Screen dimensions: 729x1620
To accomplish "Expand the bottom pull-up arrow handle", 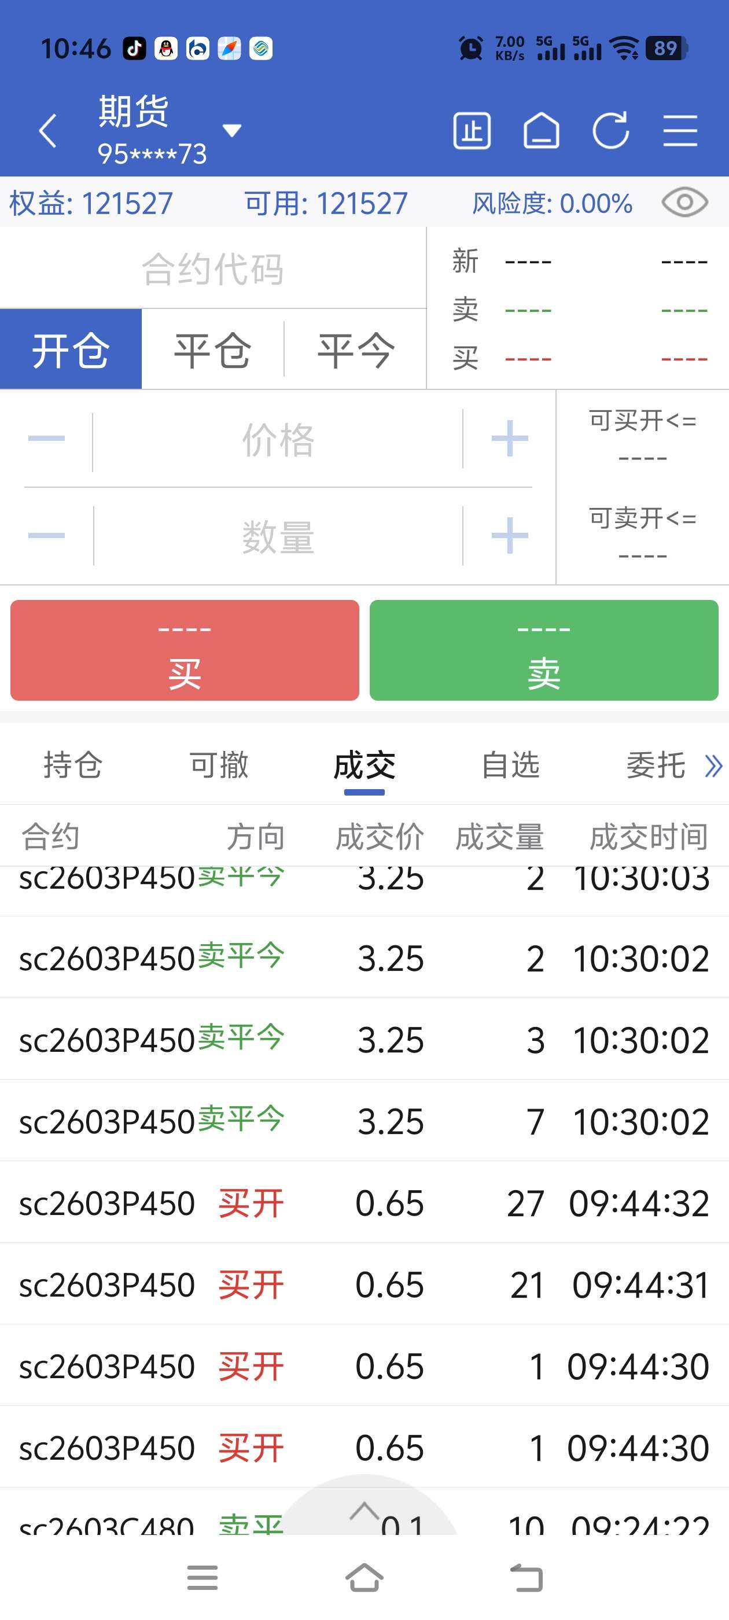I will (x=364, y=1511).
